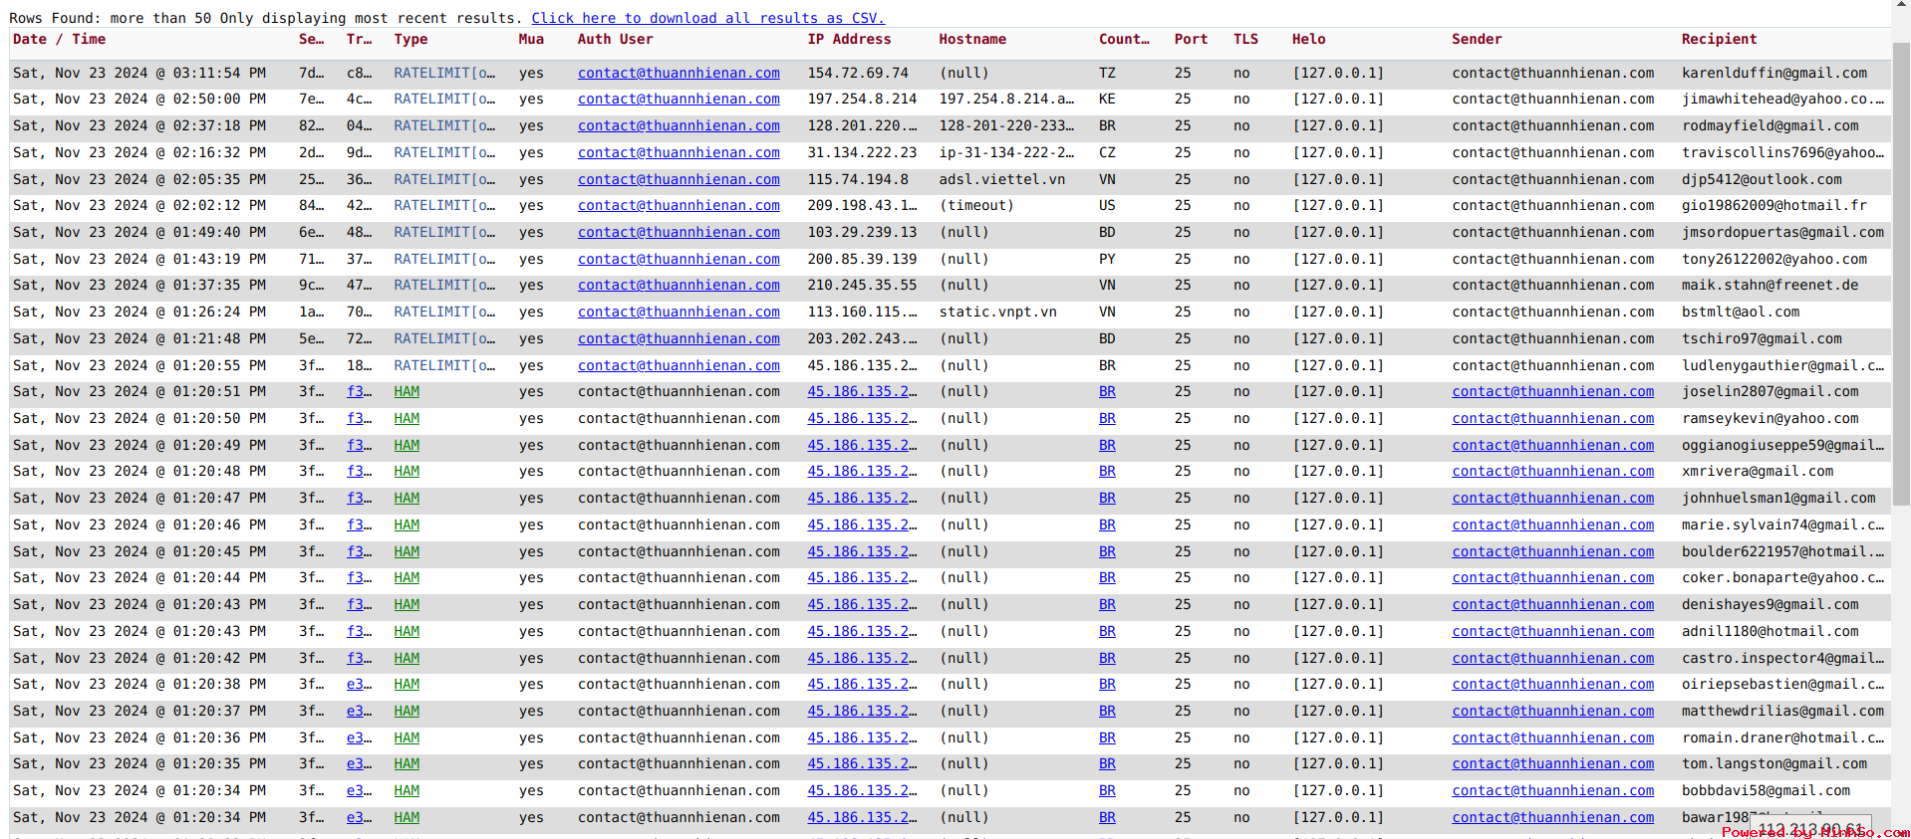
Task: Click the Mua column header
Action: [x=531, y=40]
